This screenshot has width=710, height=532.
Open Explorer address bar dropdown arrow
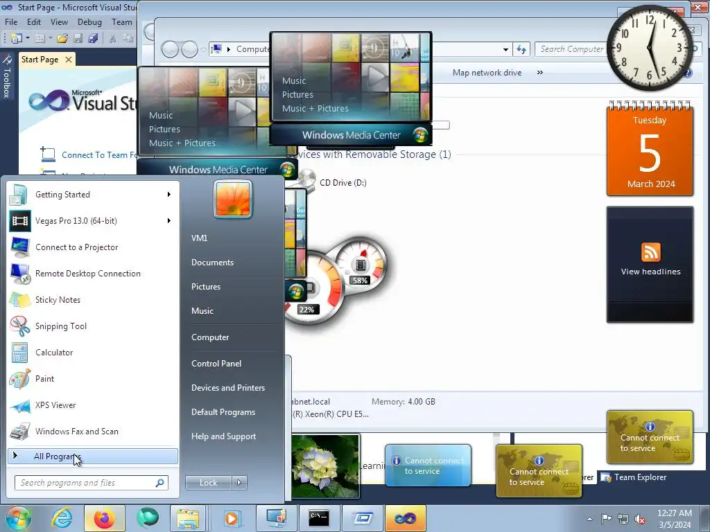click(505, 49)
